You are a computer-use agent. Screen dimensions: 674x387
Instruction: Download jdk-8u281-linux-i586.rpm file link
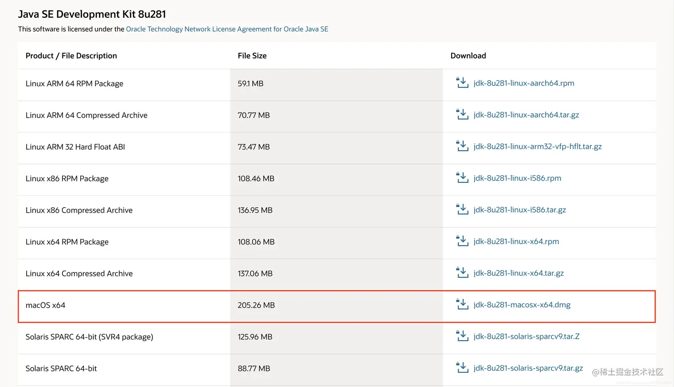517,178
